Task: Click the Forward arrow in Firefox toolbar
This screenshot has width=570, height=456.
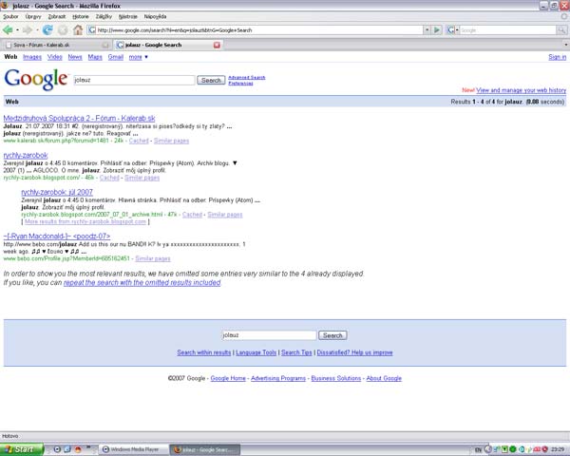Action: pos(28,30)
